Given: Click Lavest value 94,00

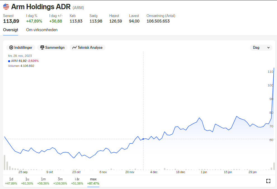Looking at the screenshot, I should (x=134, y=21).
